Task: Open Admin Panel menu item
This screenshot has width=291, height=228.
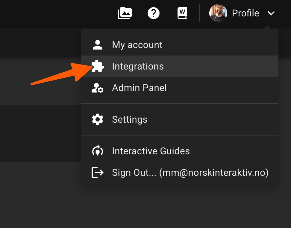Action: [179, 88]
